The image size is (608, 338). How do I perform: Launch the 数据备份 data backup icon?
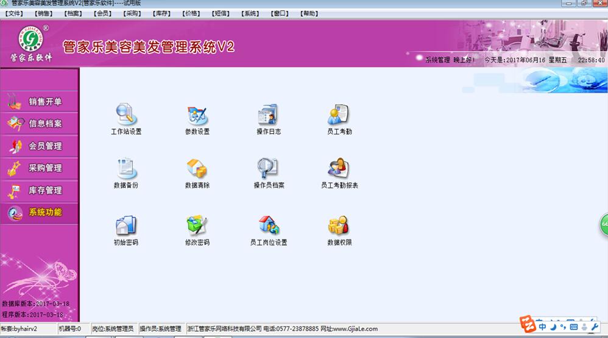coord(126,168)
